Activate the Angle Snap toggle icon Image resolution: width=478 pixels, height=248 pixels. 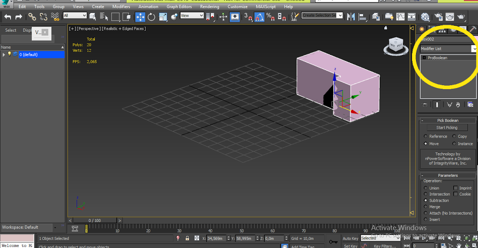259,17
